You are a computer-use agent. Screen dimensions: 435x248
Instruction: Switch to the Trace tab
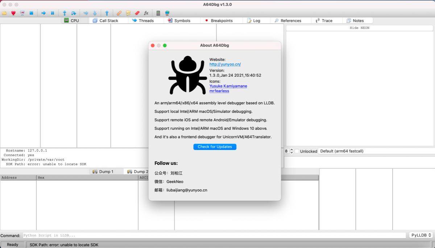tap(327, 21)
